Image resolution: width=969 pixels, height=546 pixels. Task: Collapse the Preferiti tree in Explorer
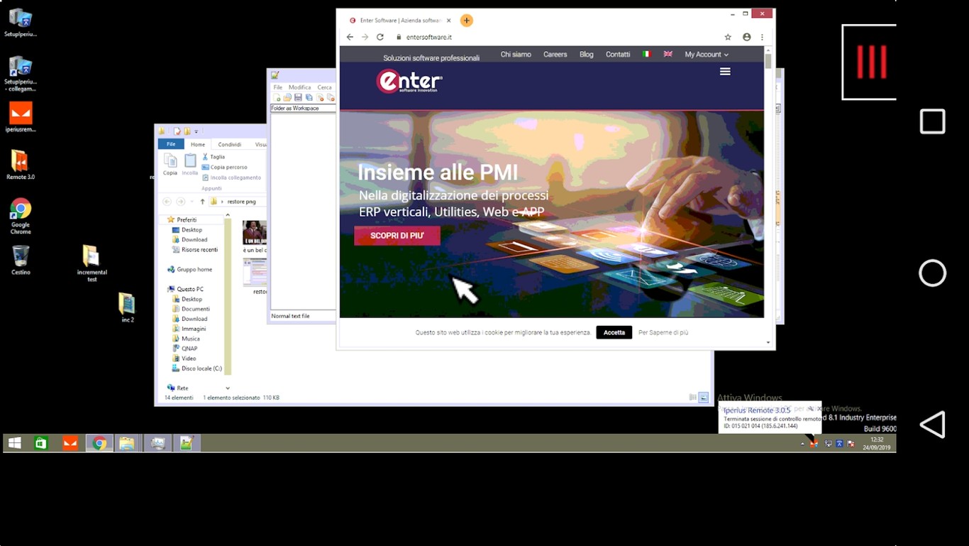[162, 220]
